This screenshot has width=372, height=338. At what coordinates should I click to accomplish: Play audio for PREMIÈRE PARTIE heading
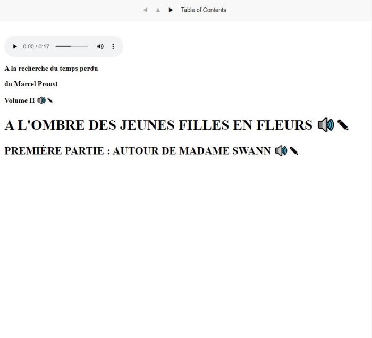(281, 150)
